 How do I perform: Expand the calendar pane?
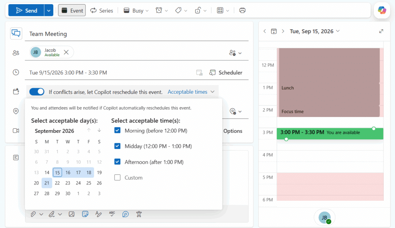[x=381, y=31]
